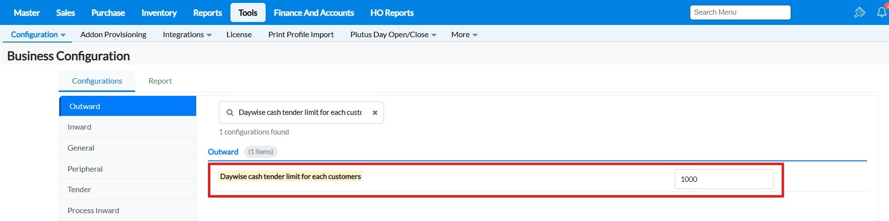
Task: Click the License link
Action: pos(239,35)
